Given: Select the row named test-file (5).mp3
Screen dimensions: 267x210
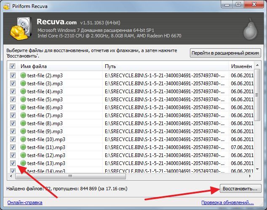Looking at the screenshot, I should (131, 99).
